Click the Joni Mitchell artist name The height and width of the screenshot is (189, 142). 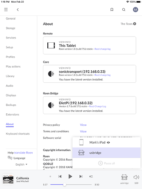(x=22, y=181)
